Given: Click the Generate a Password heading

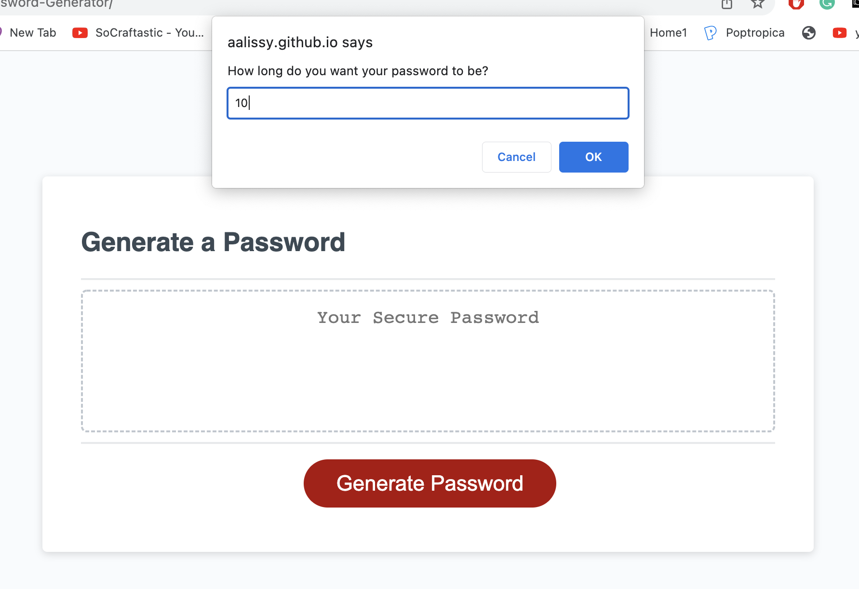Looking at the screenshot, I should (x=214, y=242).
